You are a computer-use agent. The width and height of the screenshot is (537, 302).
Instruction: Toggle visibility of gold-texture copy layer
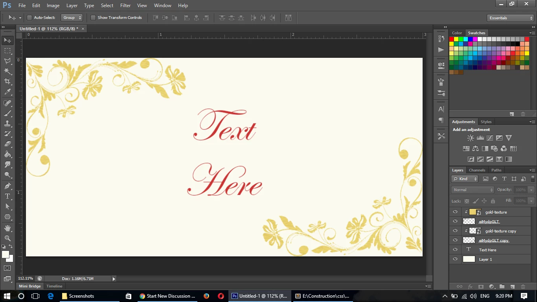pyautogui.click(x=455, y=231)
